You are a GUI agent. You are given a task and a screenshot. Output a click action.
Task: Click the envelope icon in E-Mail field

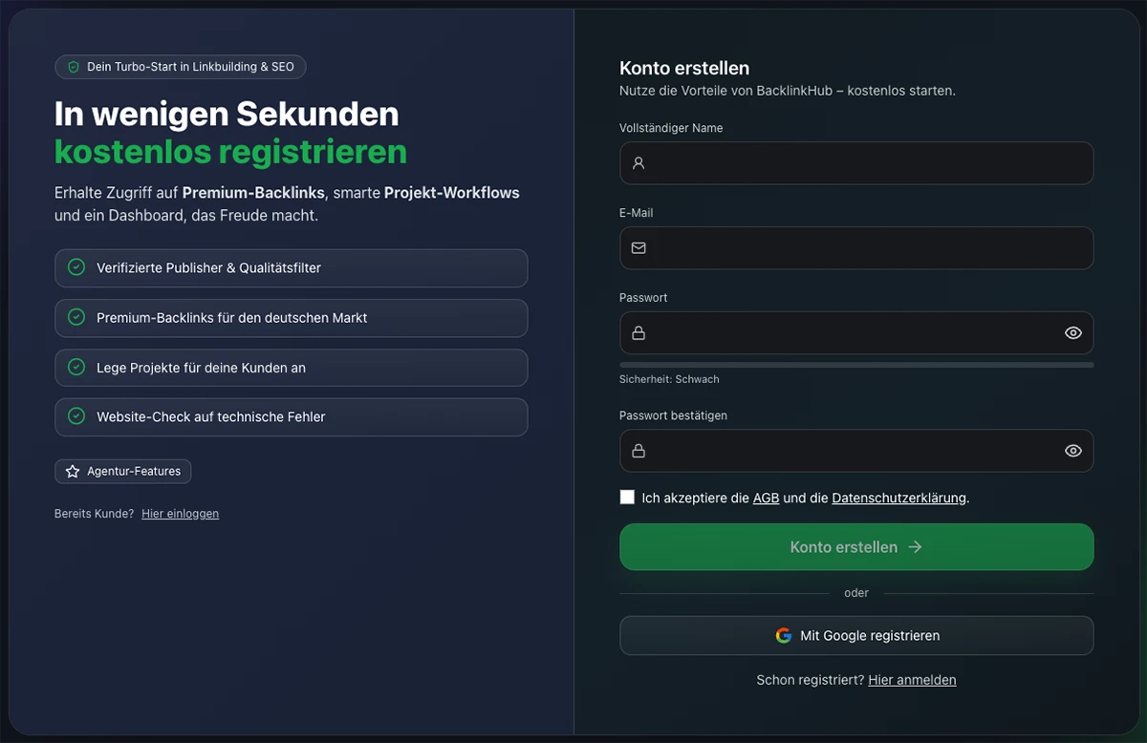click(638, 248)
